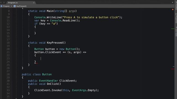Open the document list dropdown arrow
177x99 pixels.
tap(173, 2)
